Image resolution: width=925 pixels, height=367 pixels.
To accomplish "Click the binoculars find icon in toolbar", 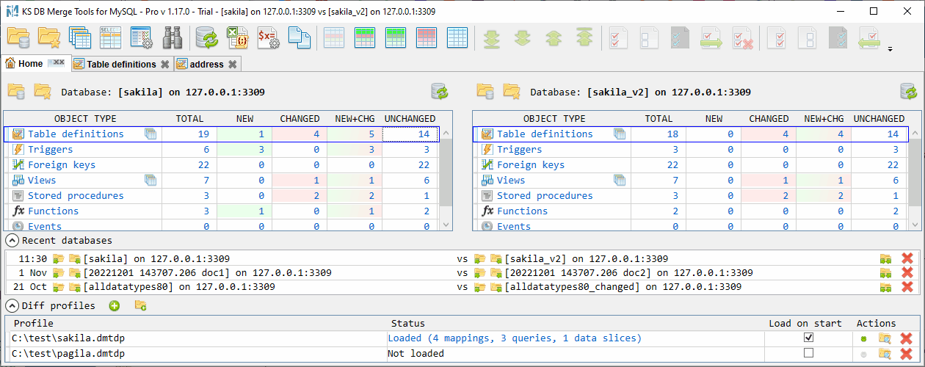I will click(x=173, y=37).
